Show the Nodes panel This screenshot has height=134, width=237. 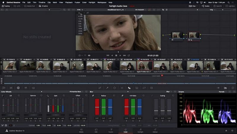(205, 6)
